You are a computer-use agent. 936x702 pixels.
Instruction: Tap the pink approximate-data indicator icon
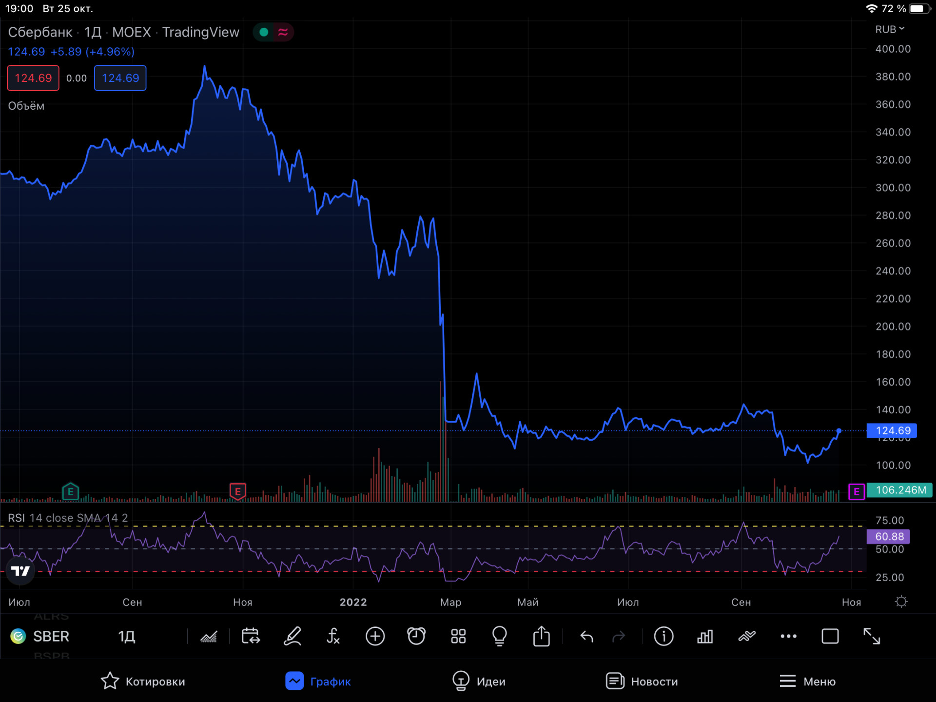283,32
